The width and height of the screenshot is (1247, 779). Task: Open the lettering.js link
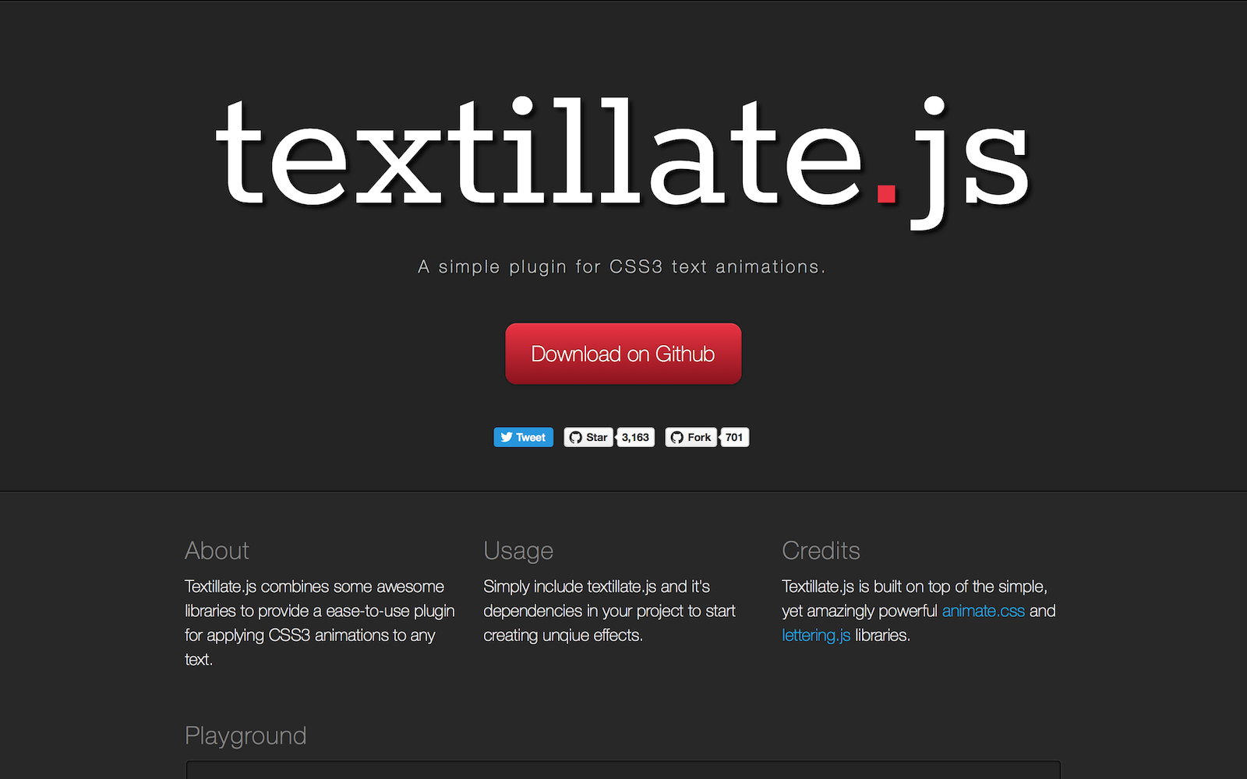click(816, 635)
